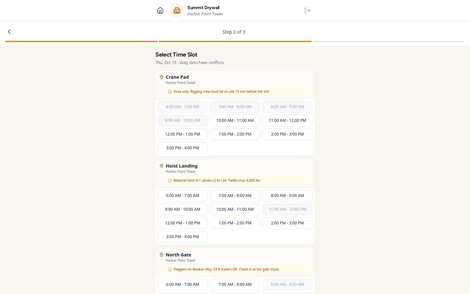Click greyed Hoist Landing 11:00 AM - 12:00 PM slot
Viewport: 470px width, 294px height.
[287, 209]
